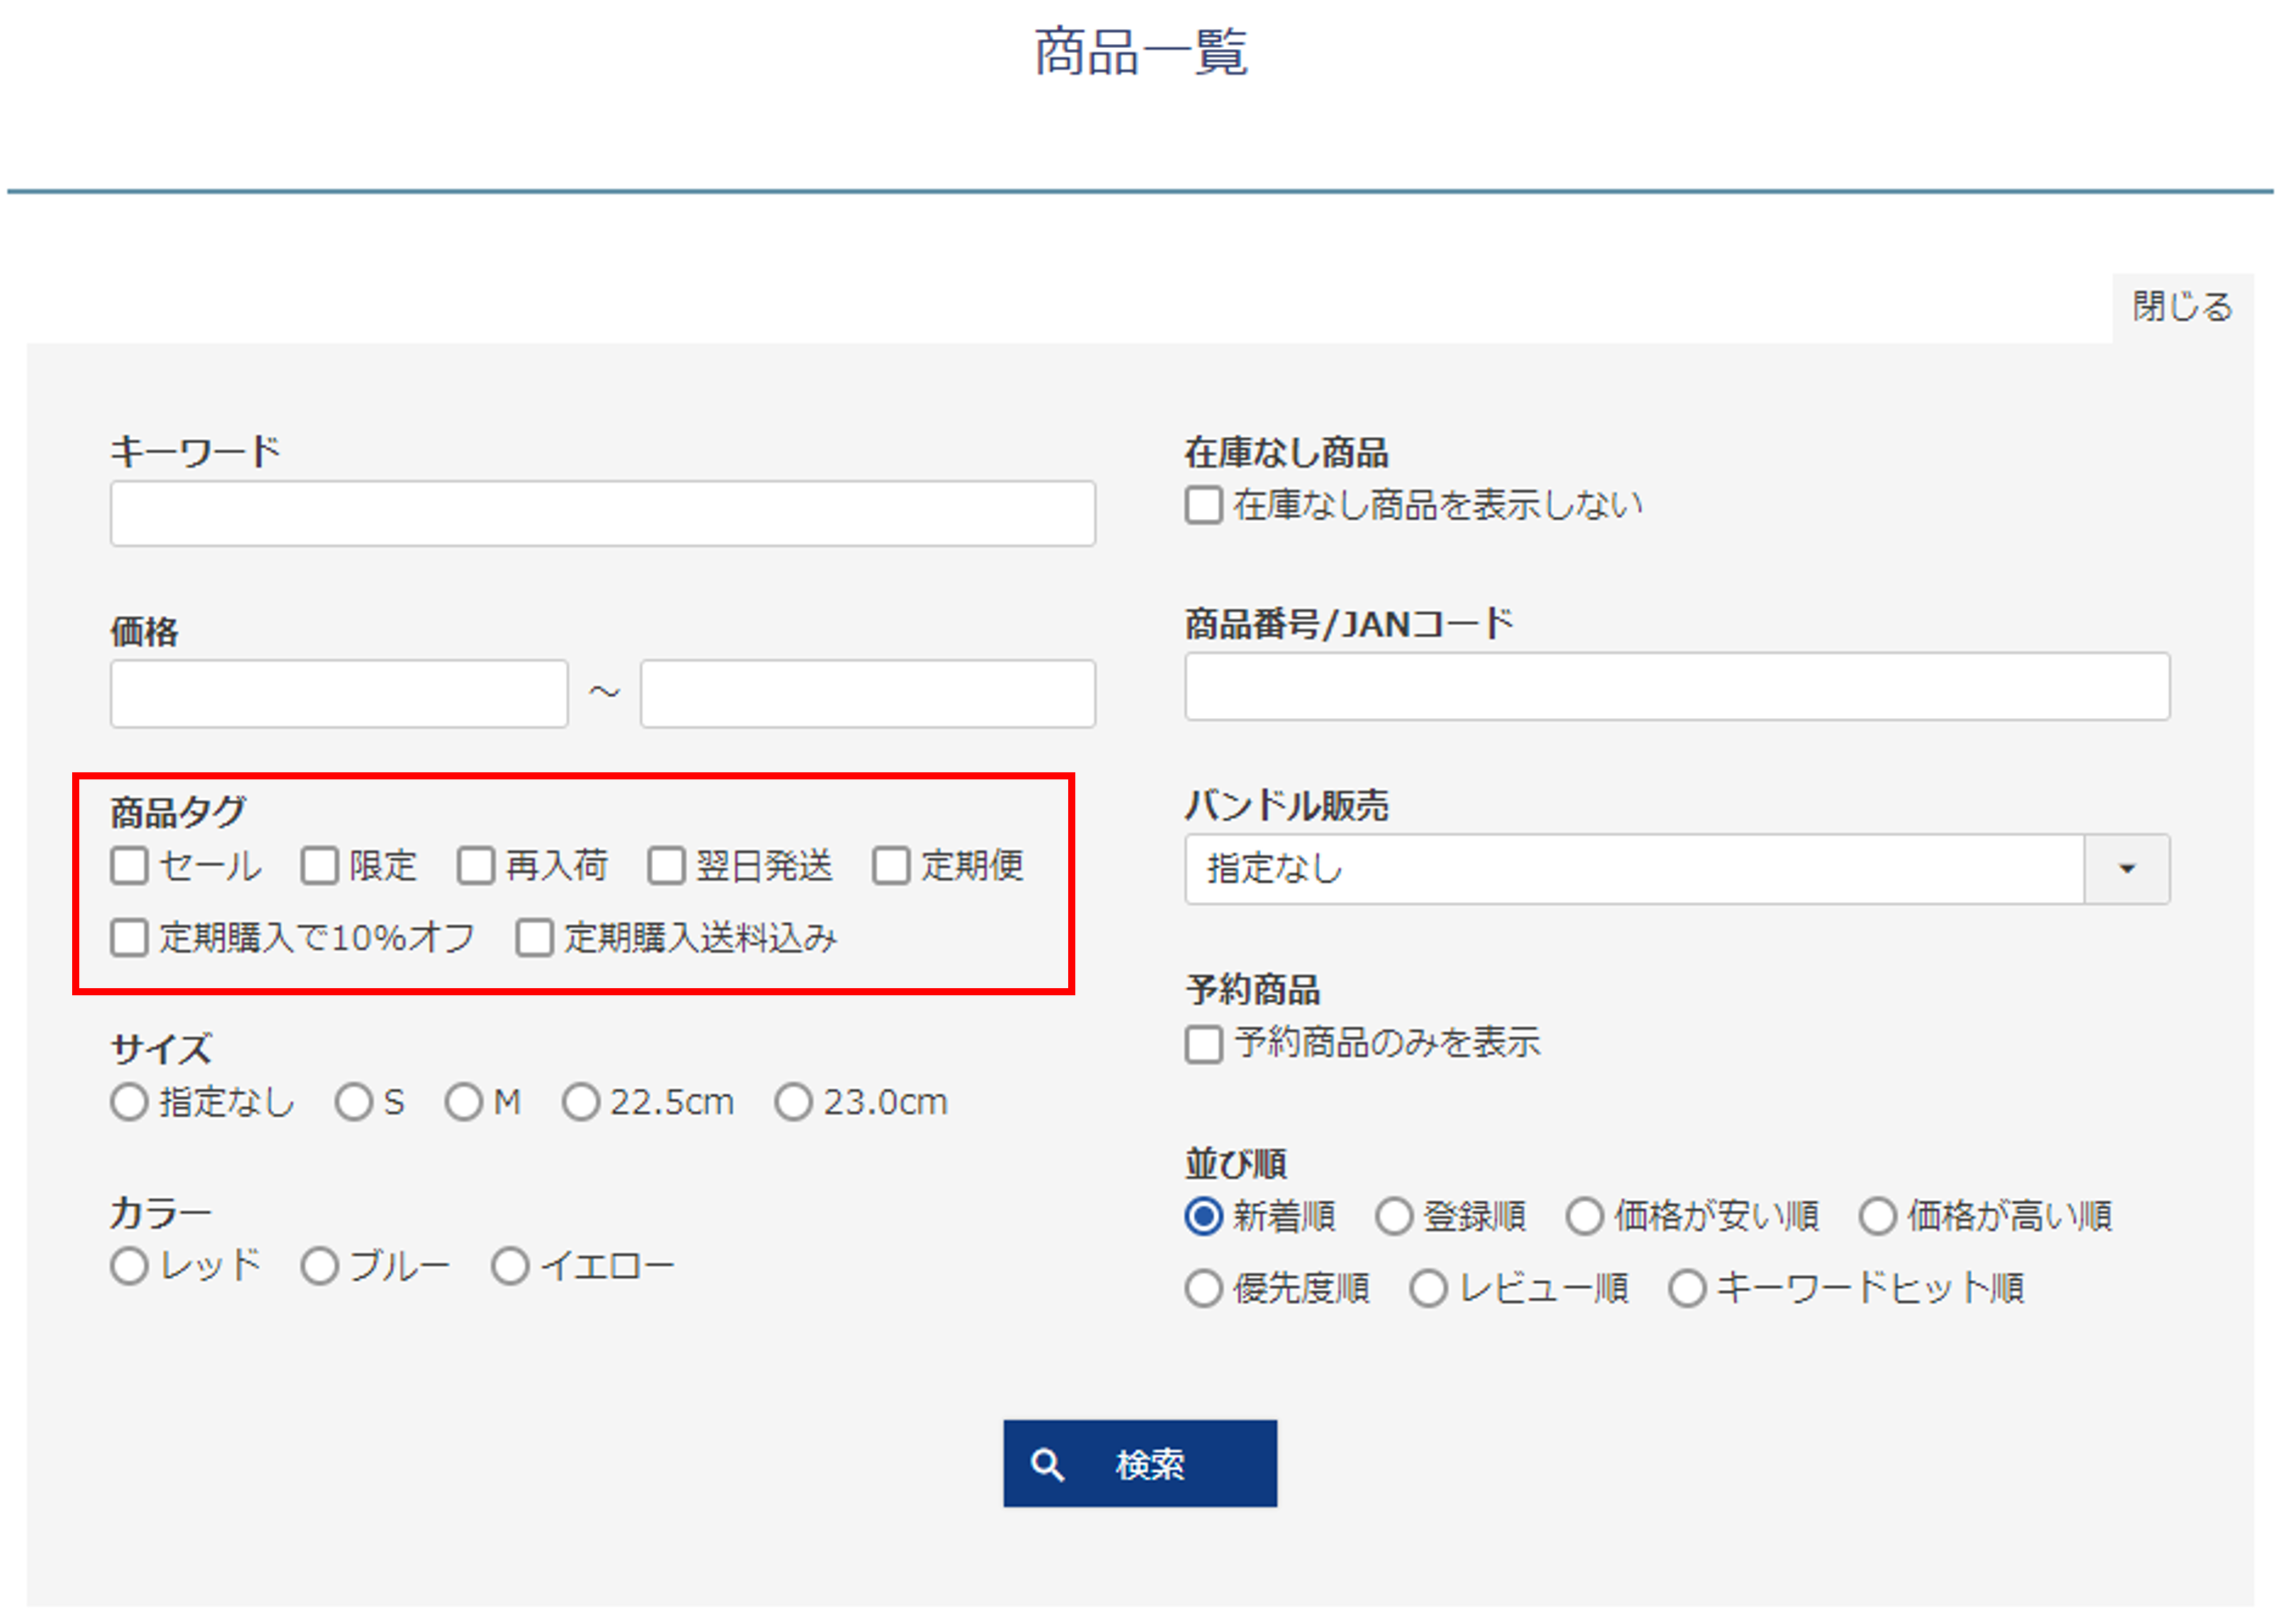Select キーワードヒット順 sort order
The width and height of the screenshot is (2291, 1624).
click(1687, 1288)
